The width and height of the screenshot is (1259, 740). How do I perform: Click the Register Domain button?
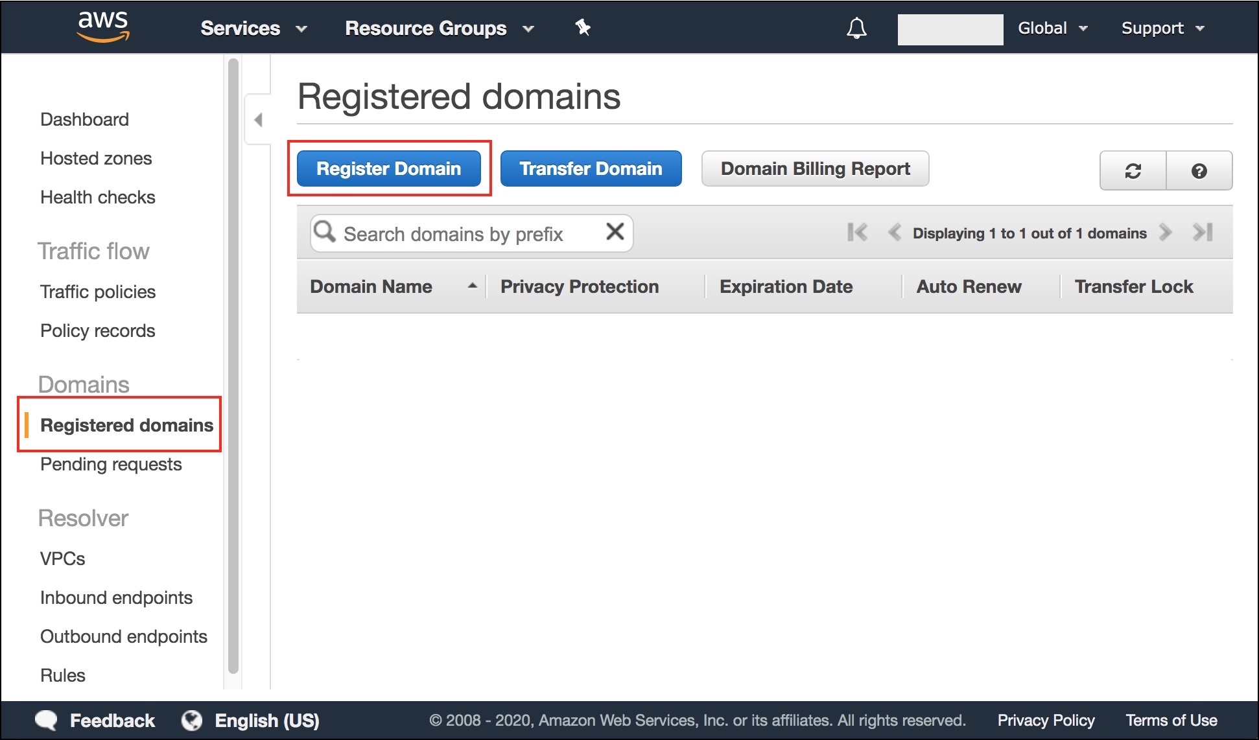pyautogui.click(x=389, y=168)
